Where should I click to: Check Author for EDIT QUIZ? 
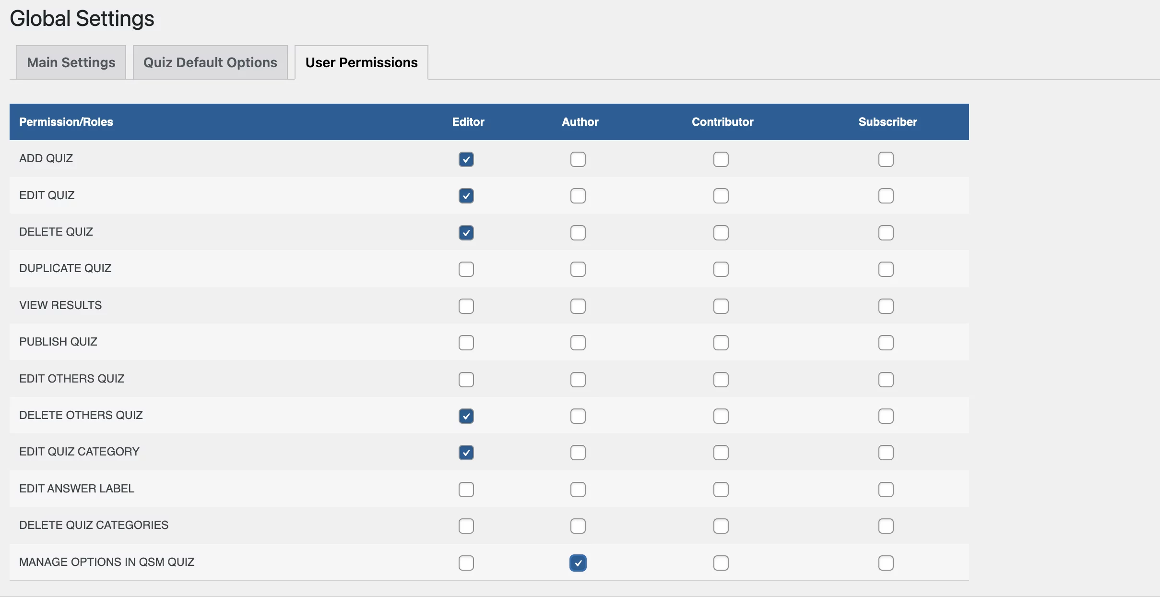coord(578,196)
